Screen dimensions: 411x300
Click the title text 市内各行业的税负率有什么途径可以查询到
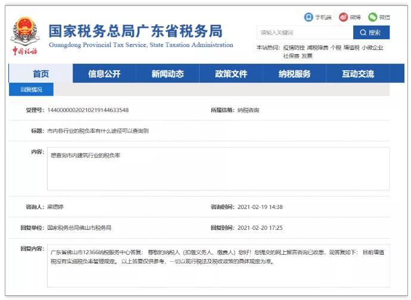pos(98,131)
